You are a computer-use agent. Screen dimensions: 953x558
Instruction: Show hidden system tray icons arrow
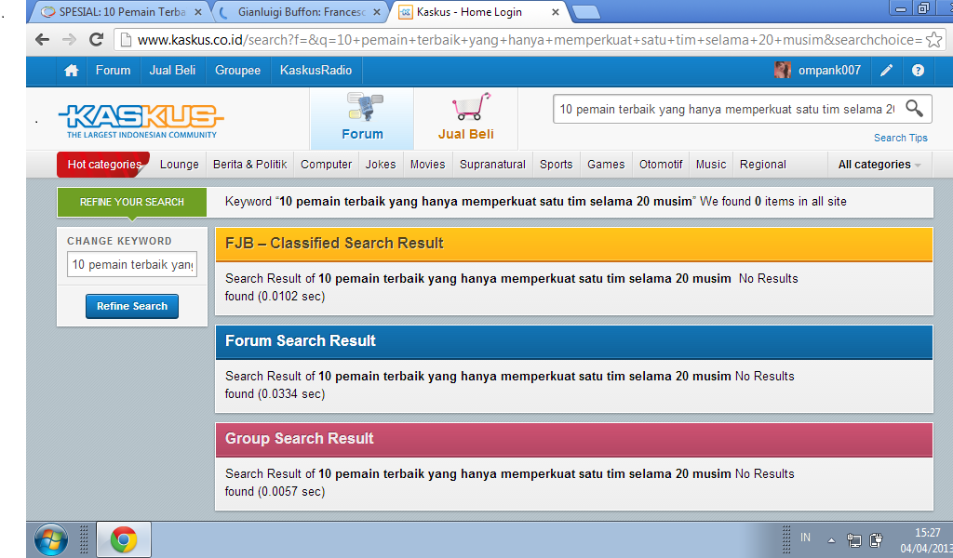coord(831,539)
